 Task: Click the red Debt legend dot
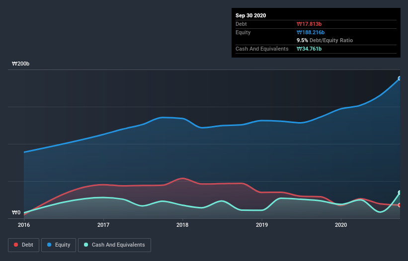[x=16, y=245]
